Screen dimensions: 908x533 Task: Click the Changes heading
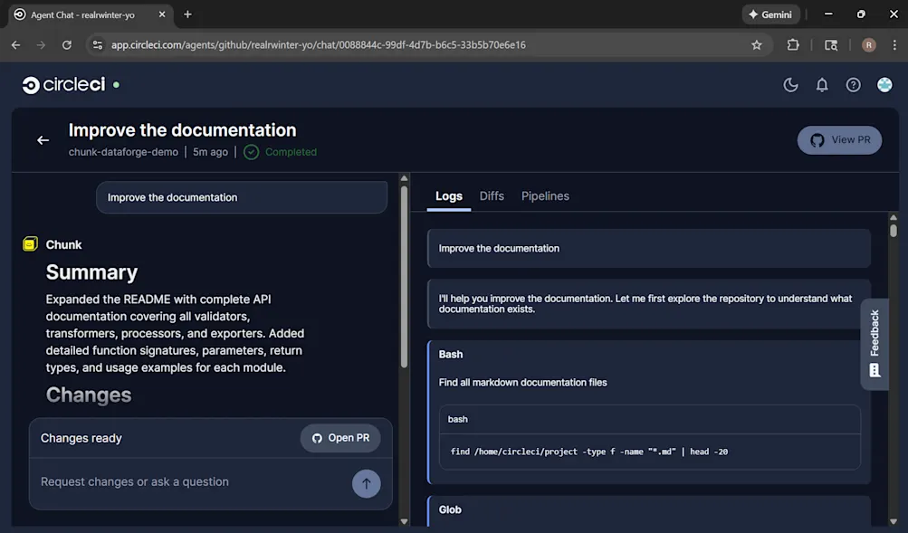89,395
